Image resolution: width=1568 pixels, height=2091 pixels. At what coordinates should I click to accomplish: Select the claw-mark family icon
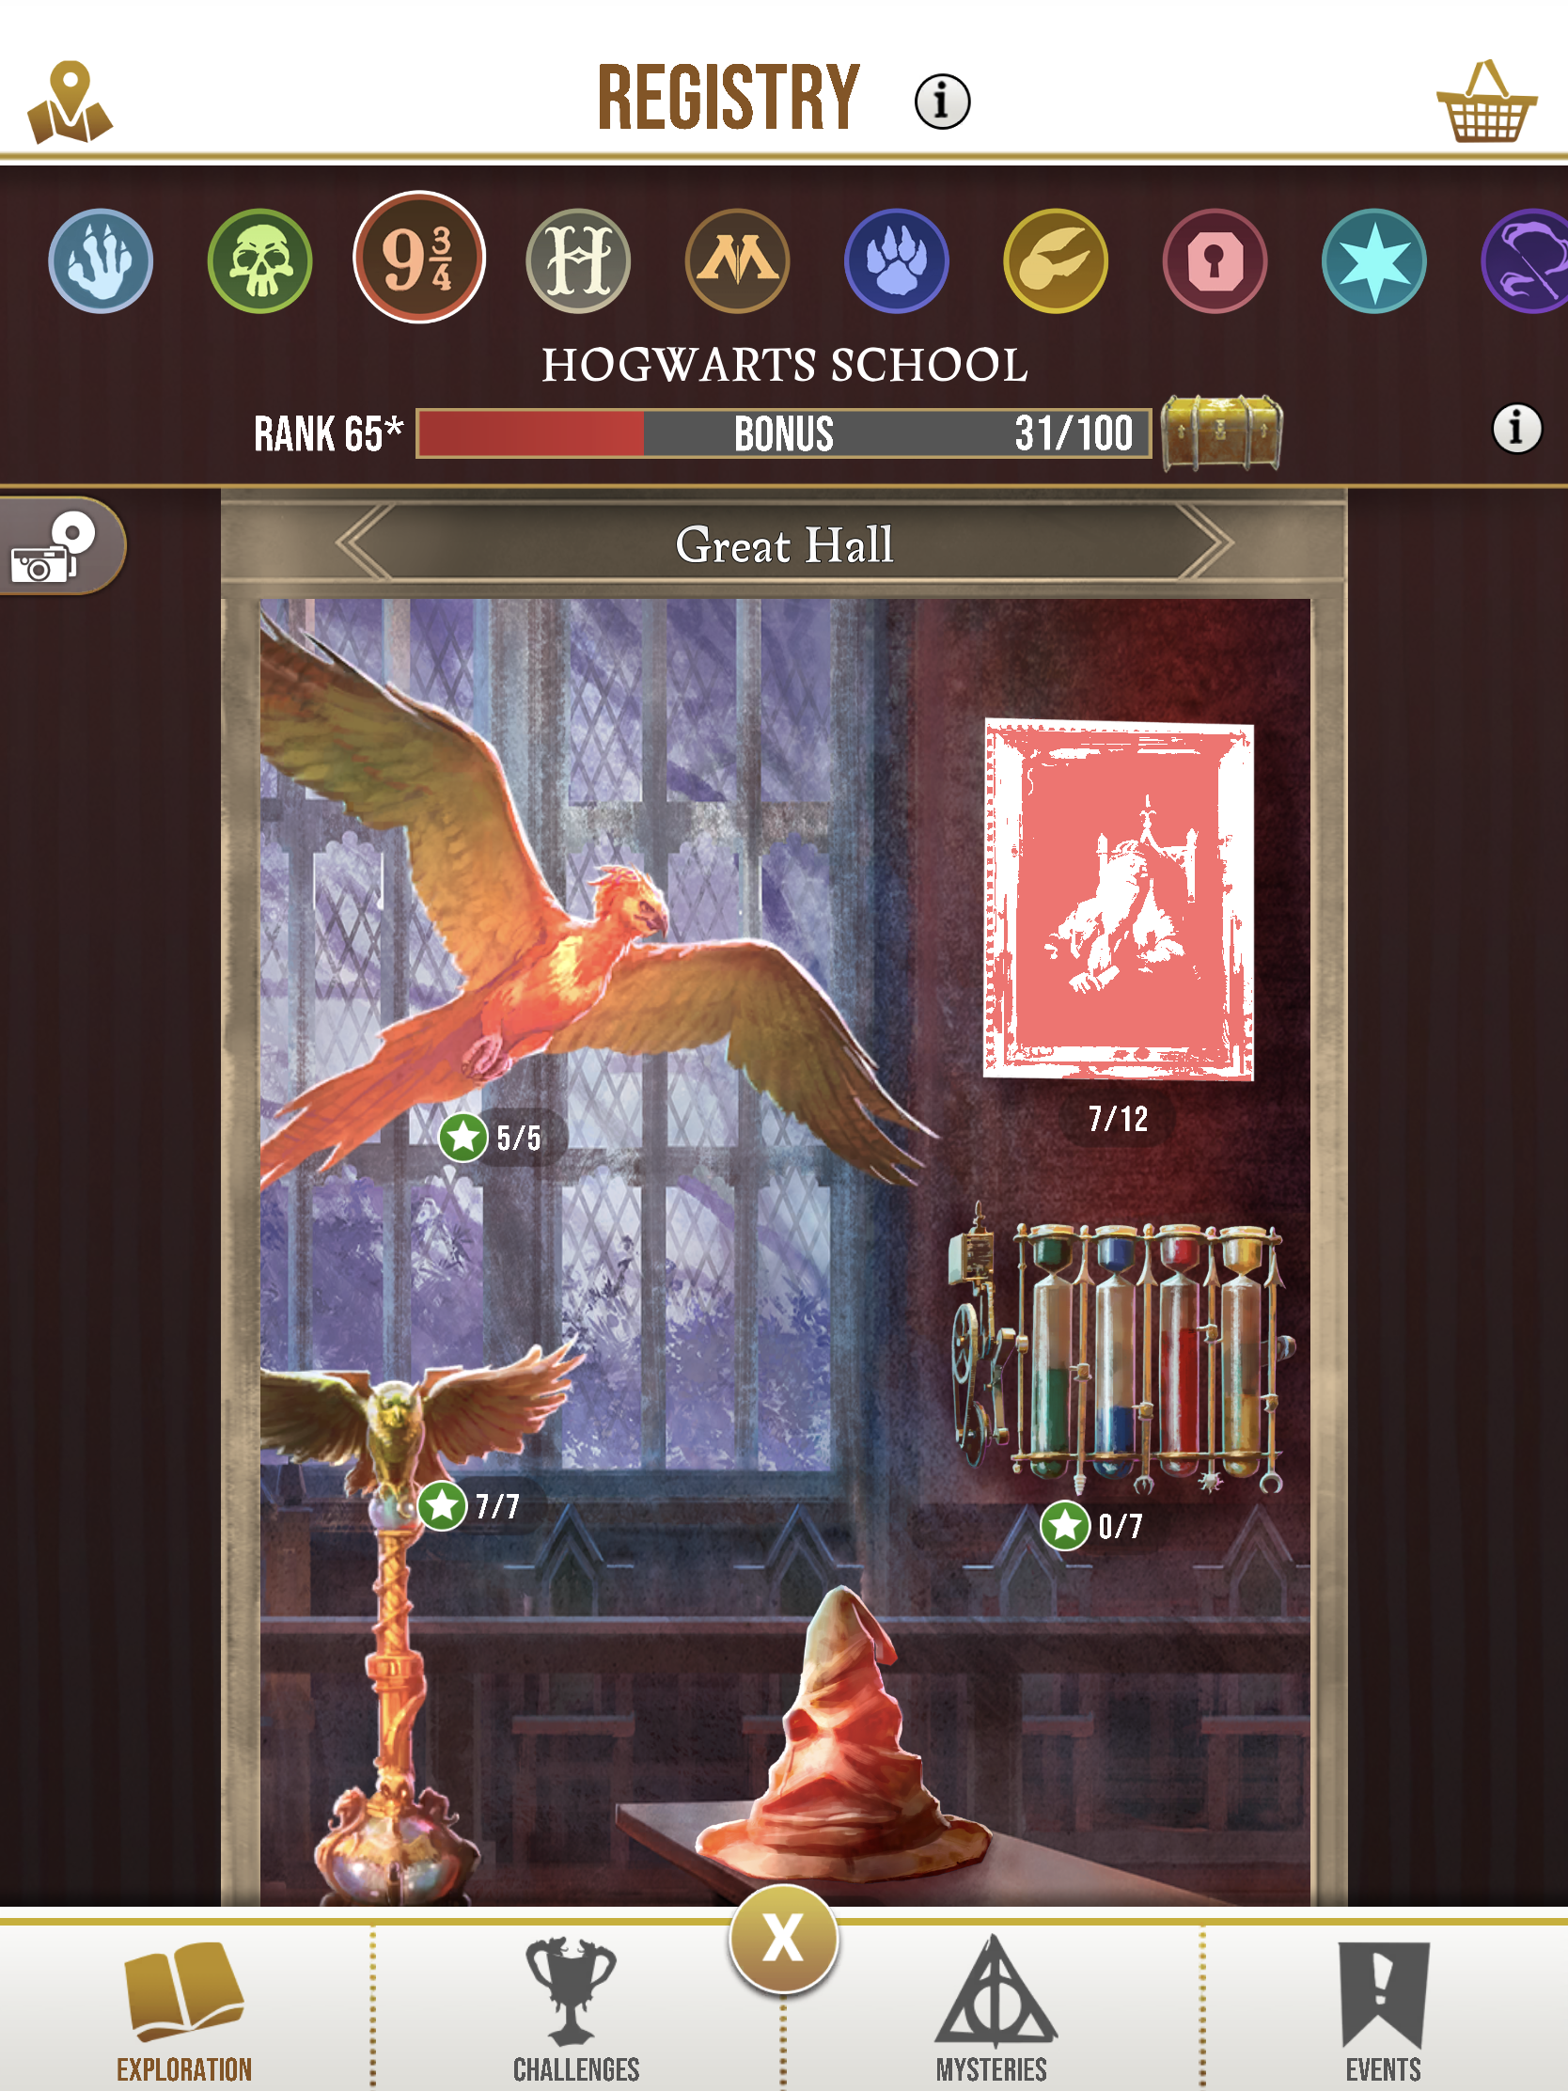tap(101, 260)
